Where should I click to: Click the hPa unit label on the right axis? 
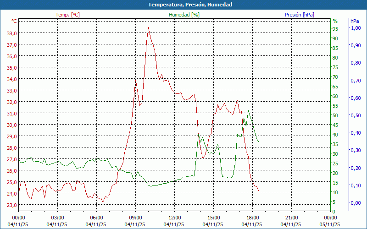point(354,21)
